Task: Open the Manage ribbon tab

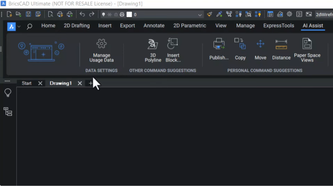Action: [246, 26]
